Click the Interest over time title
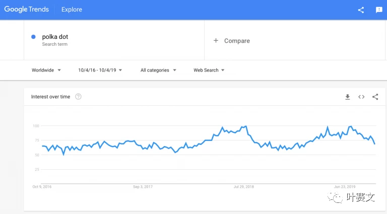Image resolution: width=387 pixels, height=214 pixels. click(x=50, y=97)
